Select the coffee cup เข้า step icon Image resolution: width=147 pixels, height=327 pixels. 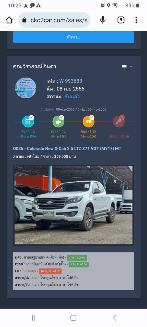[x=58, y=121]
